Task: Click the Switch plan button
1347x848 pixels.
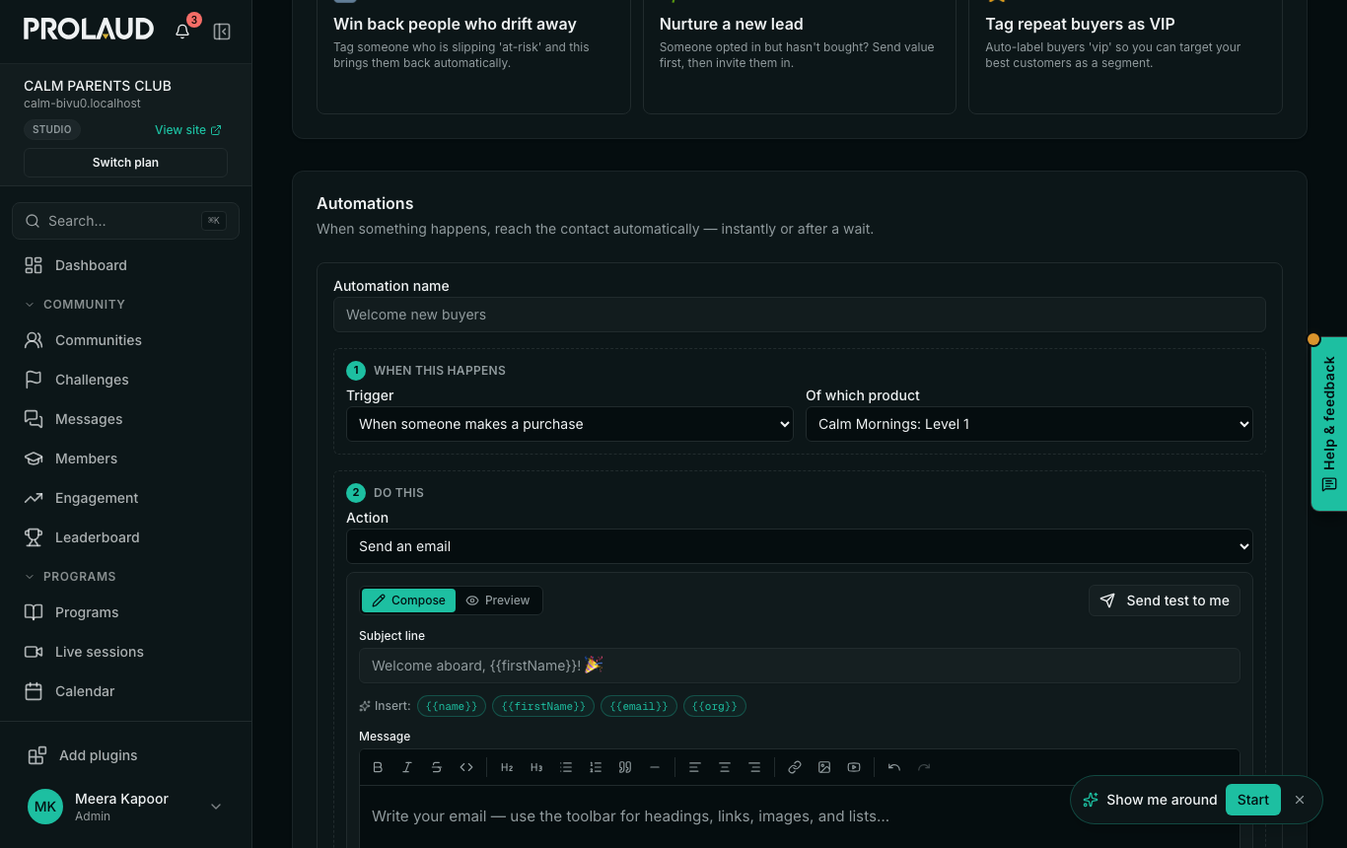Action: (x=125, y=163)
